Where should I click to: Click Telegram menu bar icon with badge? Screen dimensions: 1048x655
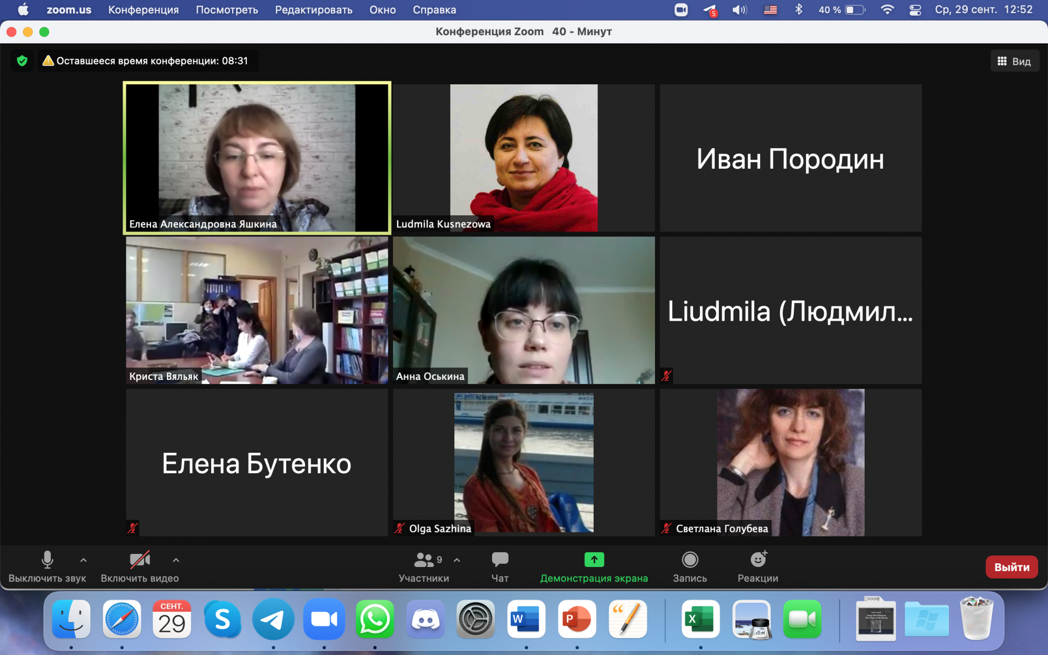pyautogui.click(x=710, y=10)
